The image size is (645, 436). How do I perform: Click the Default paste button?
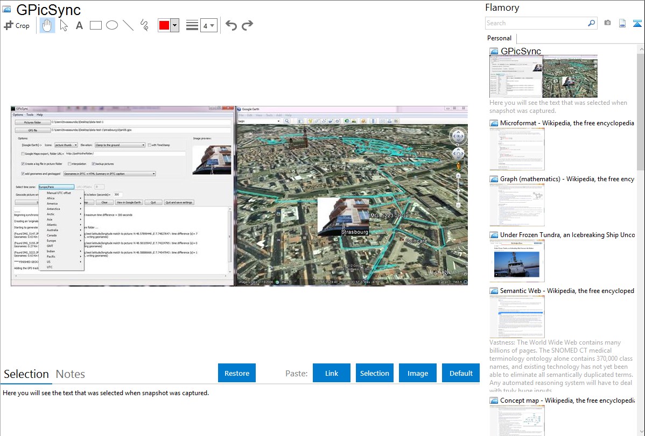click(x=461, y=373)
